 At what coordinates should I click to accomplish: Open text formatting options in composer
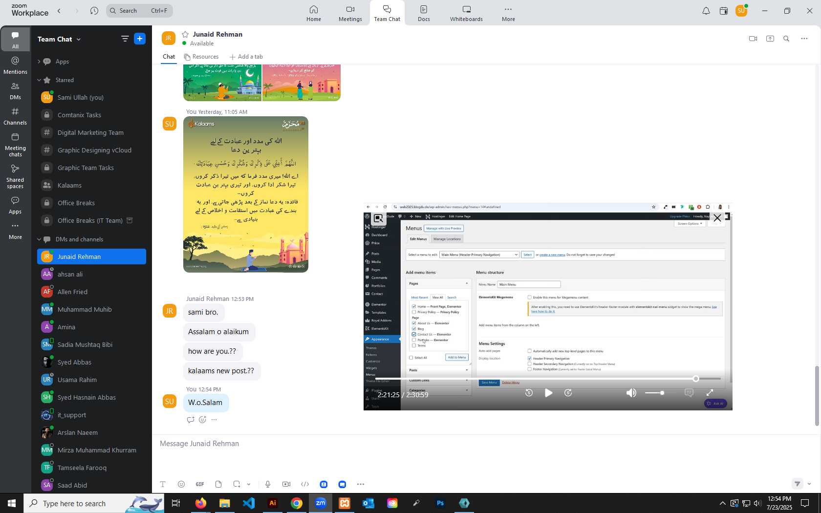tap(163, 484)
